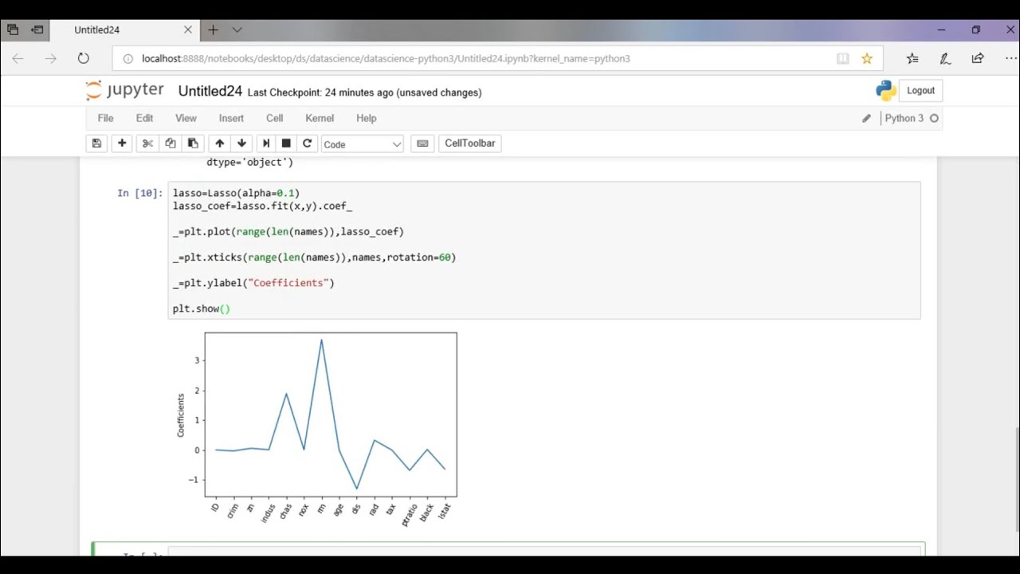Click the address bar URL field
1020x574 pixels.
[x=478, y=58]
